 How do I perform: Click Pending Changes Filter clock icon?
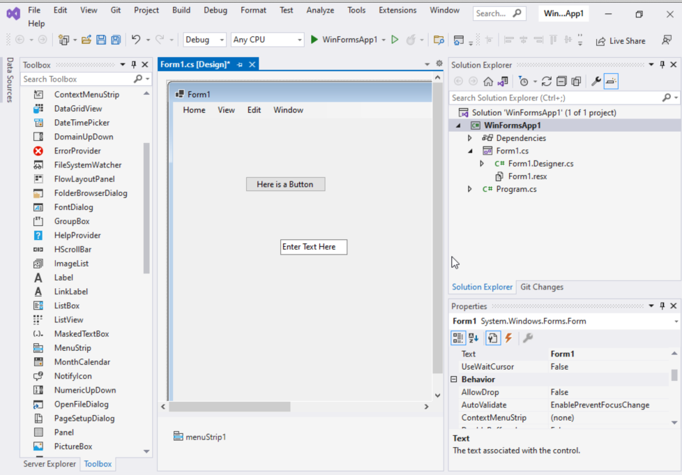(x=523, y=82)
